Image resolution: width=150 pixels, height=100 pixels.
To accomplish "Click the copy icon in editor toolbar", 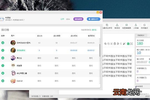I will click(109, 44).
